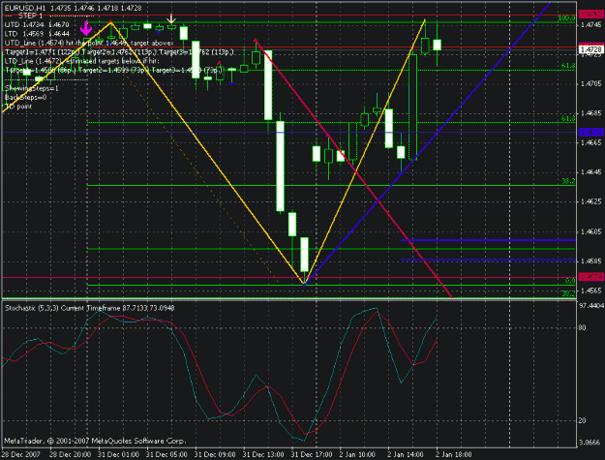Click the red 1.4574 price tag
The height and width of the screenshot is (460, 605).
click(590, 277)
